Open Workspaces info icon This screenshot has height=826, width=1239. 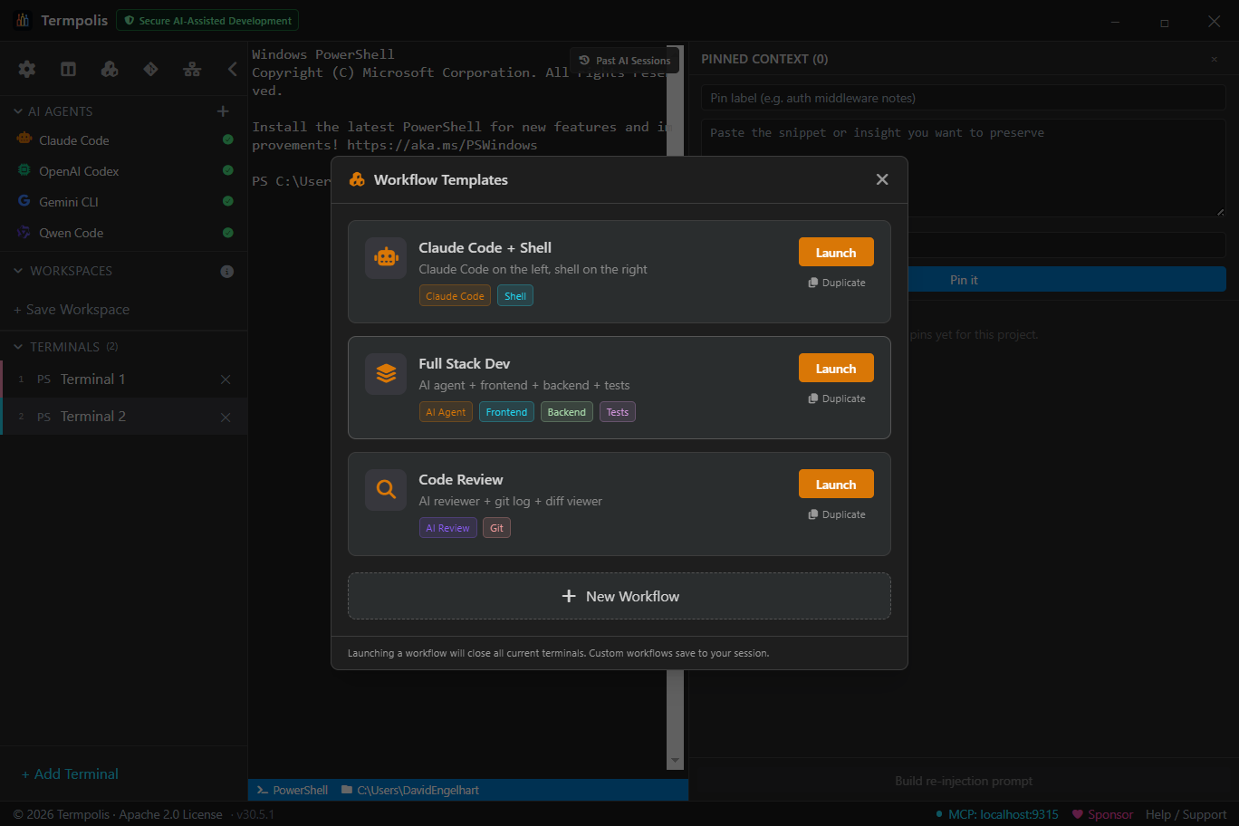click(227, 272)
